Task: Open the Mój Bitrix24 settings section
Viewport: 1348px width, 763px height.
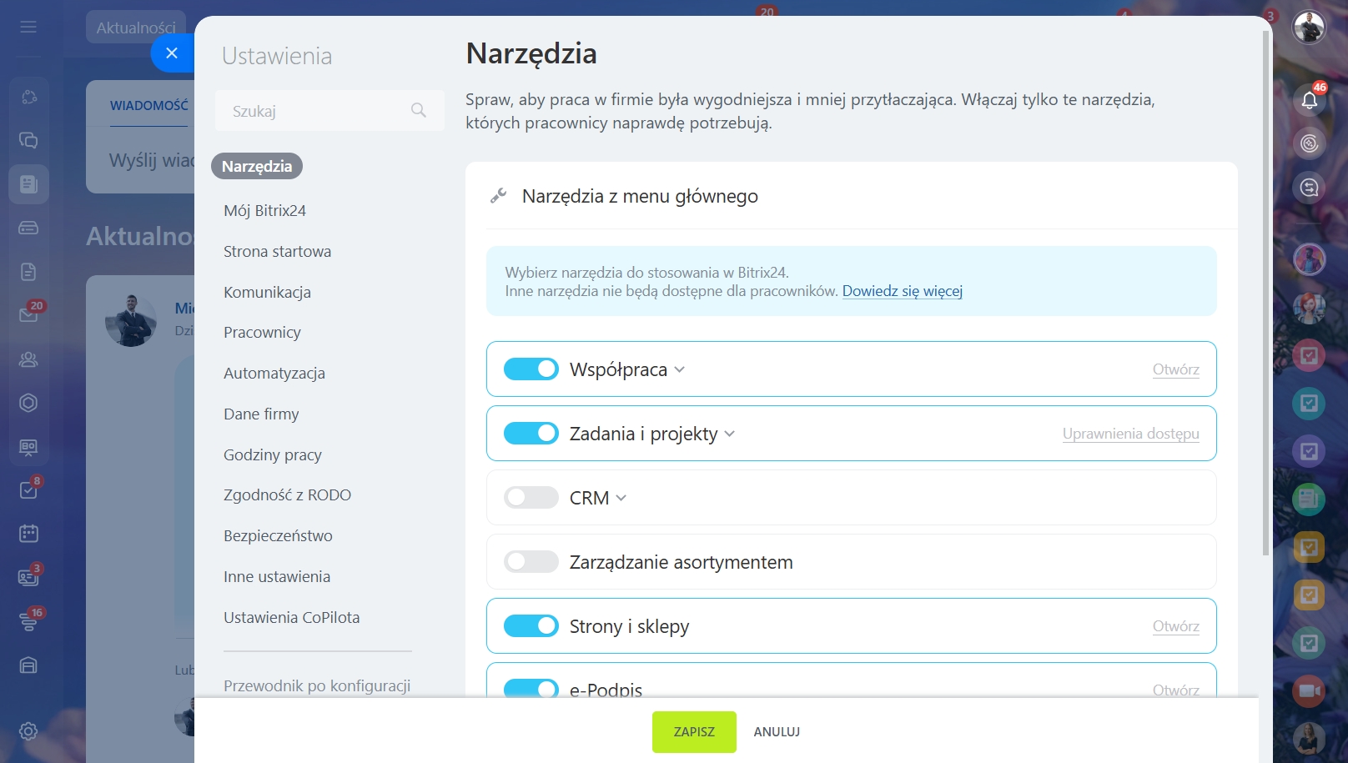Action: [x=264, y=210]
